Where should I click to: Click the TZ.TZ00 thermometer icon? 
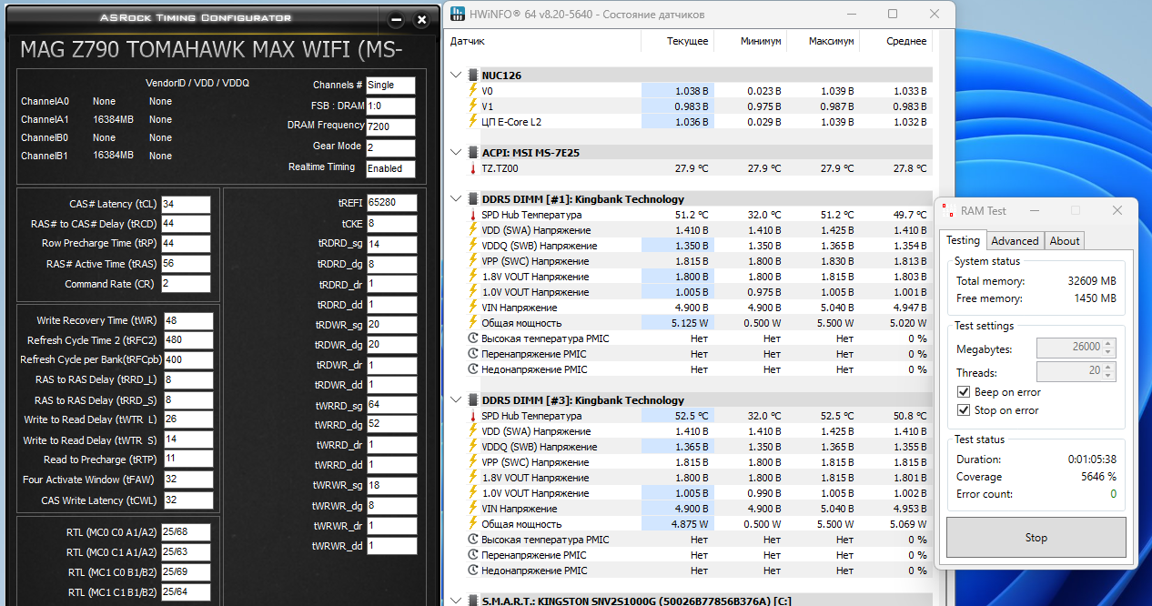coord(473,168)
